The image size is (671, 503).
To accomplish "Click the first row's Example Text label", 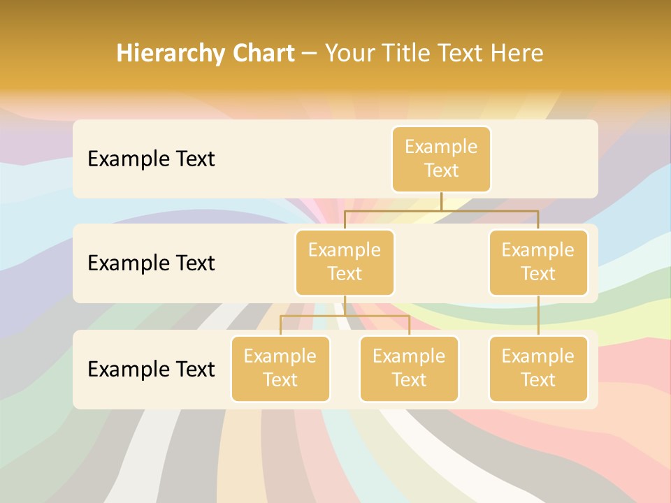I will point(151,159).
